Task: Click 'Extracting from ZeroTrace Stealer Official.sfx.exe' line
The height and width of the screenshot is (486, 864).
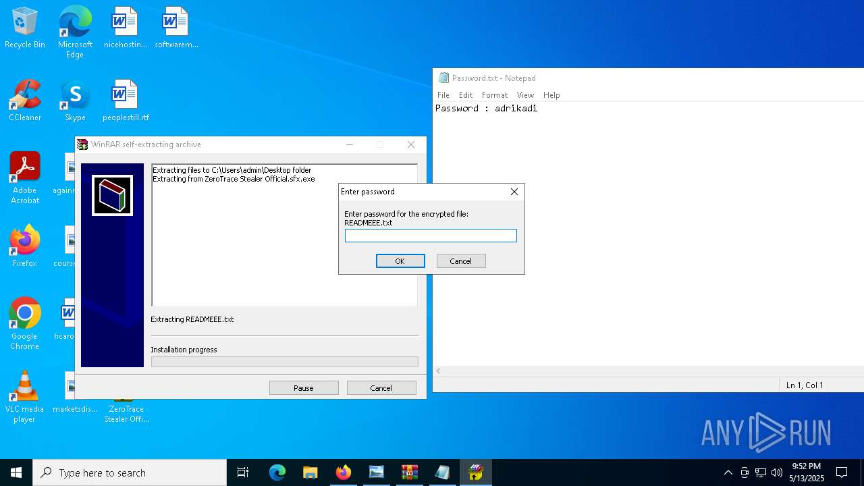Action: tap(234, 179)
